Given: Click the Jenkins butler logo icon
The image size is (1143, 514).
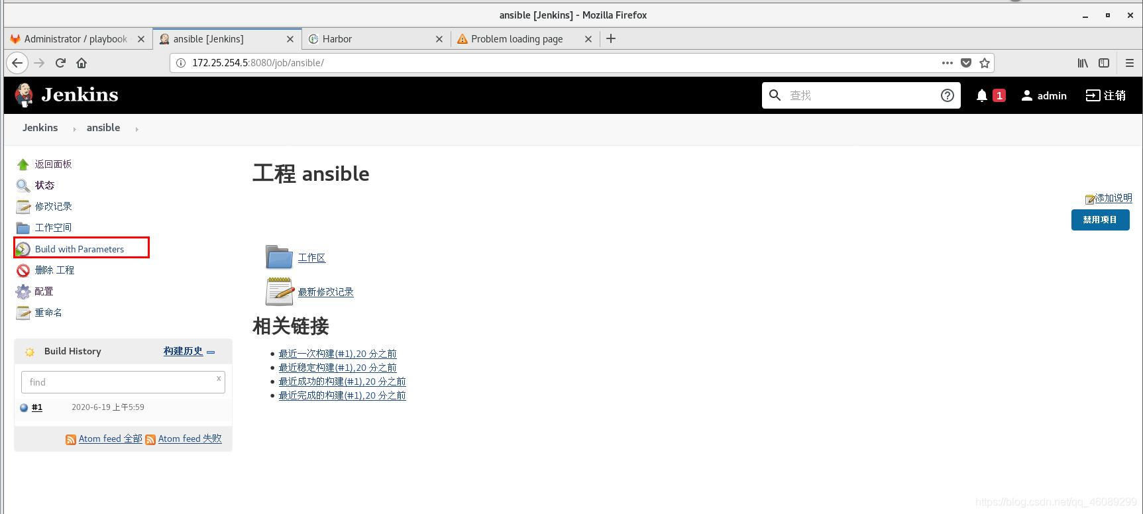Looking at the screenshot, I should (x=25, y=95).
